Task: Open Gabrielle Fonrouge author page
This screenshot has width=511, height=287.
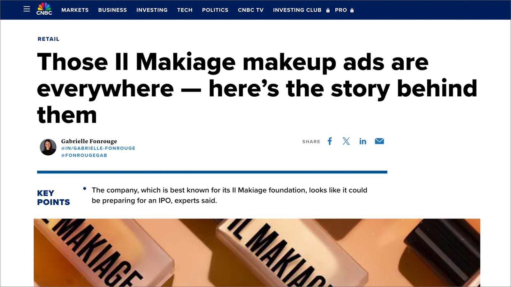Action: [89, 141]
